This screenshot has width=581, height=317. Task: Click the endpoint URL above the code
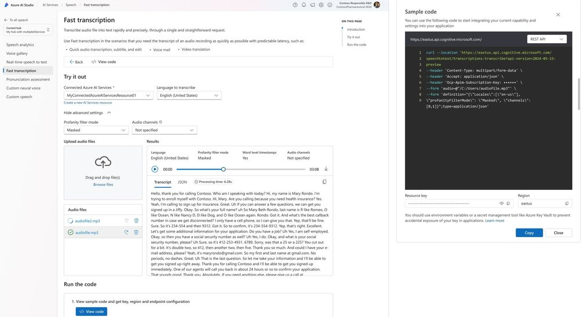click(x=446, y=39)
